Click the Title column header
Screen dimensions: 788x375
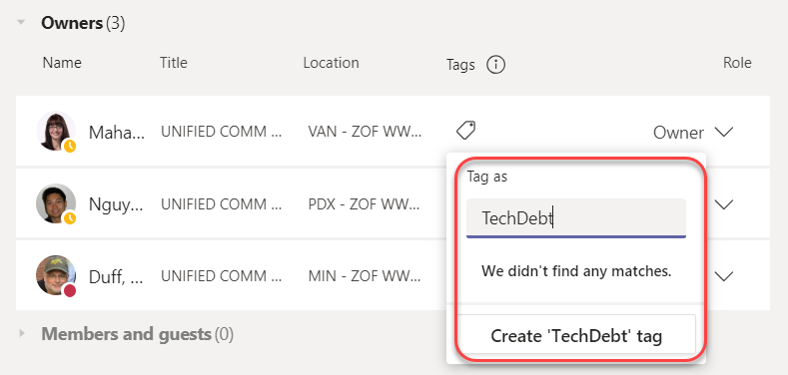point(174,63)
